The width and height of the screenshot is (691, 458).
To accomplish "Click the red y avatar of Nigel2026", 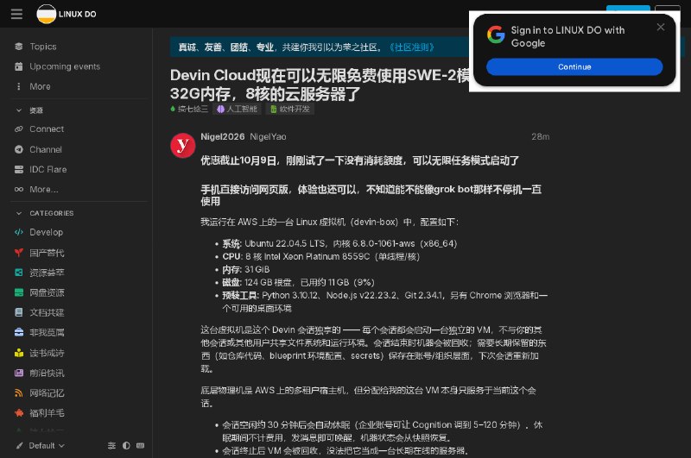I will [x=183, y=146].
